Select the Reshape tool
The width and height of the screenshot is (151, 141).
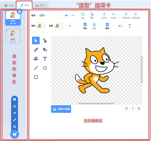pos(45,40)
